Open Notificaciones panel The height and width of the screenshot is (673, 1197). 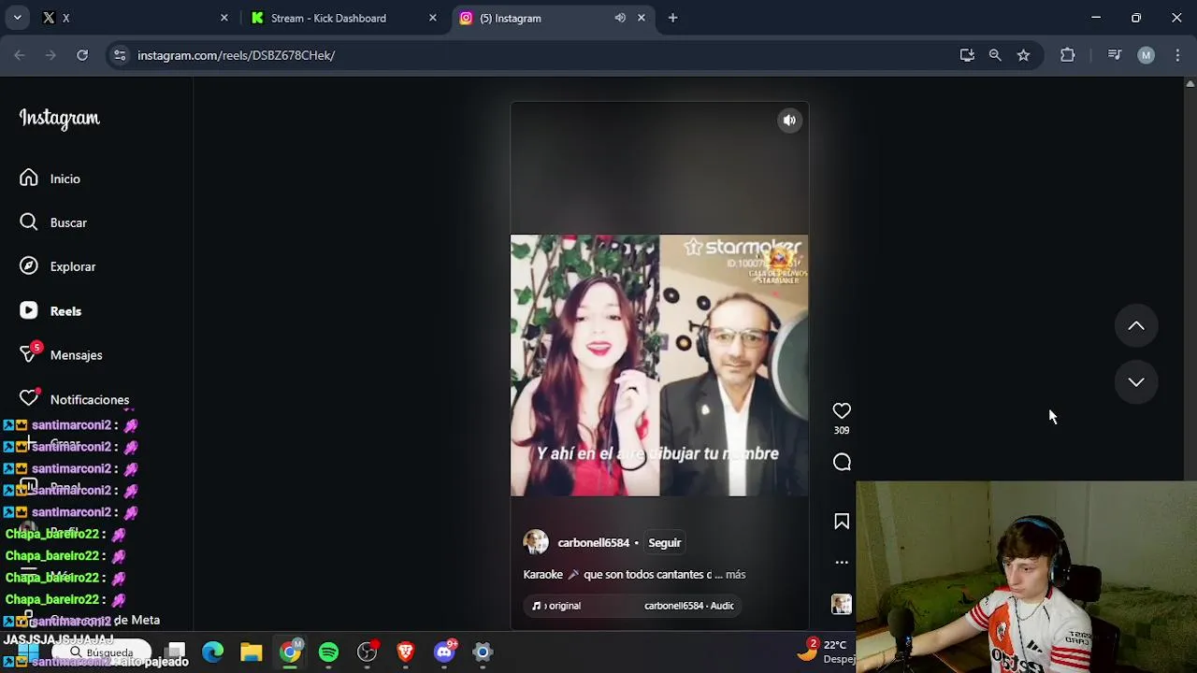(x=75, y=399)
